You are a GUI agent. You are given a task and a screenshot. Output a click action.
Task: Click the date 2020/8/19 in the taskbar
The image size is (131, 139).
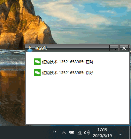pyautogui.click(x=103, y=136)
